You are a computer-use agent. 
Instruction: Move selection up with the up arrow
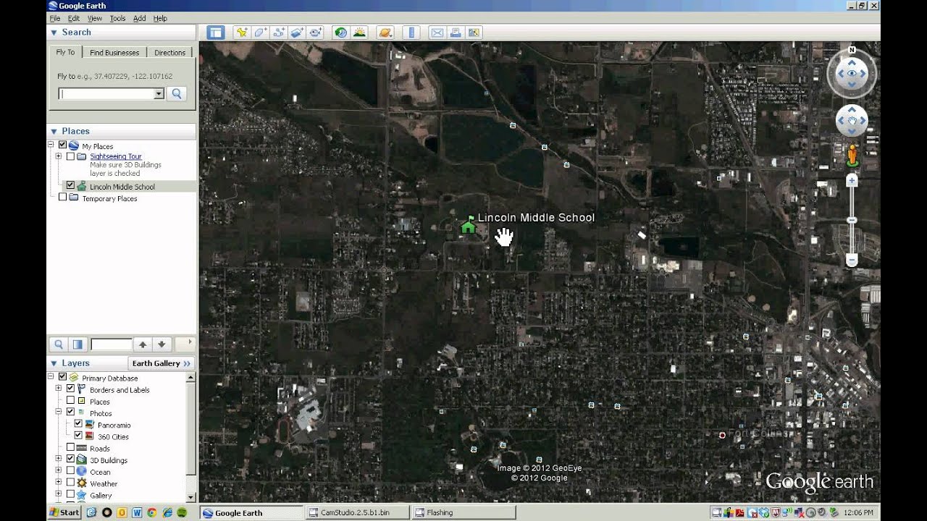point(143,344)
